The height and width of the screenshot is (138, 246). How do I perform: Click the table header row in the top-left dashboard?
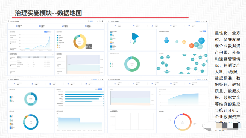(x=35, y=57)
